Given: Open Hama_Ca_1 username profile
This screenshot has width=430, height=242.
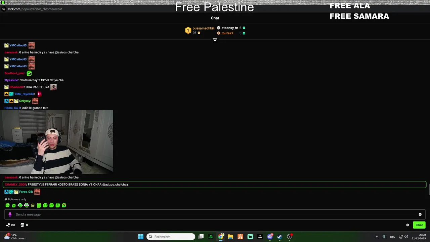Looking at the screenshot, I should (12, 108).
